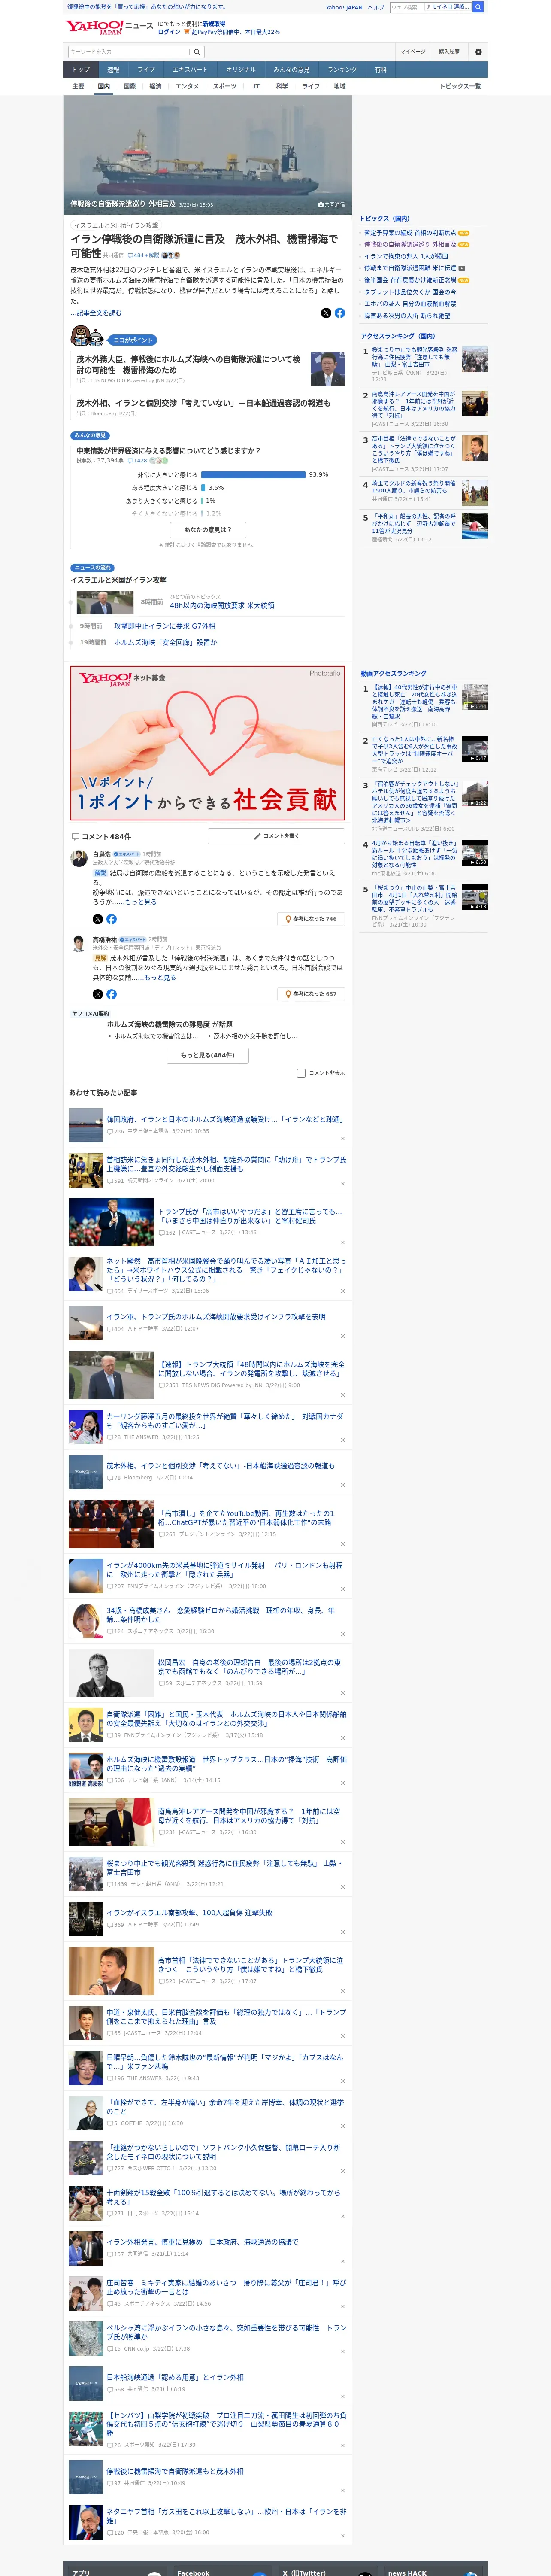Click the あなたの意見は? poll button
The image size is (551, 2576).
tap(208, 530)
